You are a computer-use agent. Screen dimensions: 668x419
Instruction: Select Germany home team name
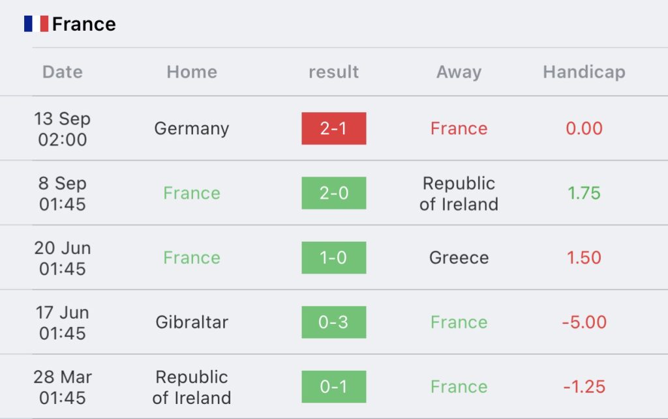192,129
